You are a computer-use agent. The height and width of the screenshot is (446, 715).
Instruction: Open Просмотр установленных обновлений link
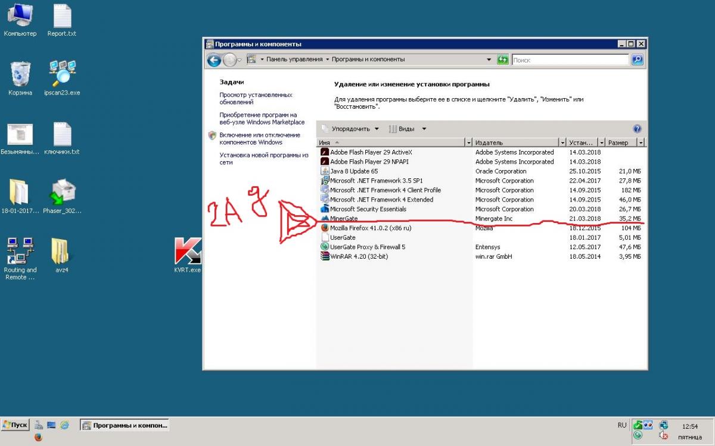tap(256, 98)
